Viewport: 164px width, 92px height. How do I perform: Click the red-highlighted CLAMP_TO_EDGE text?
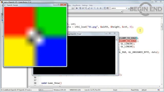click(128, 41)
